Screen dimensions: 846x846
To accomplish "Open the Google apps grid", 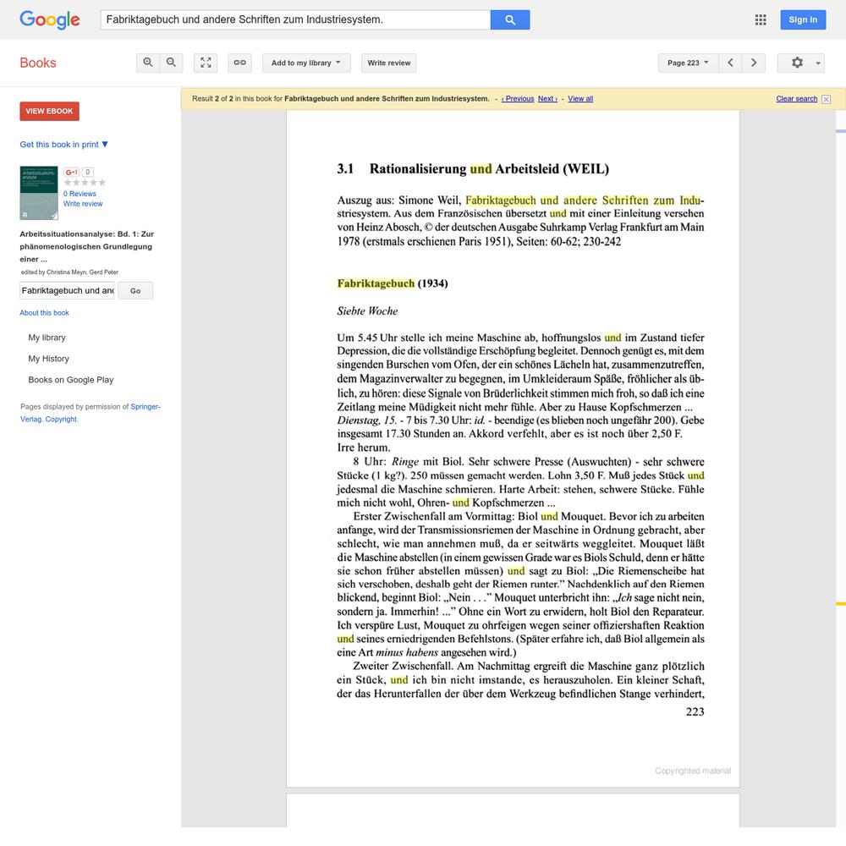I will coord(761,20).
